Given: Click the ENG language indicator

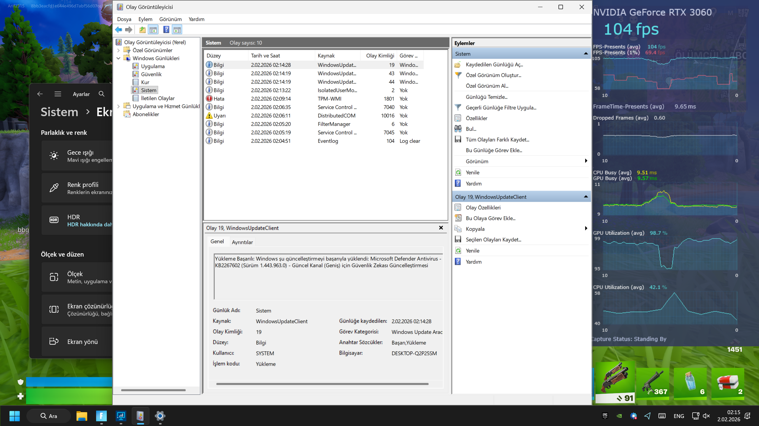Looking at the screenshot, I should click(679, 416).
